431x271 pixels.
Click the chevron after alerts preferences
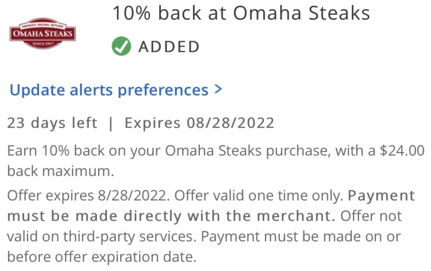[x=218, y=89]
